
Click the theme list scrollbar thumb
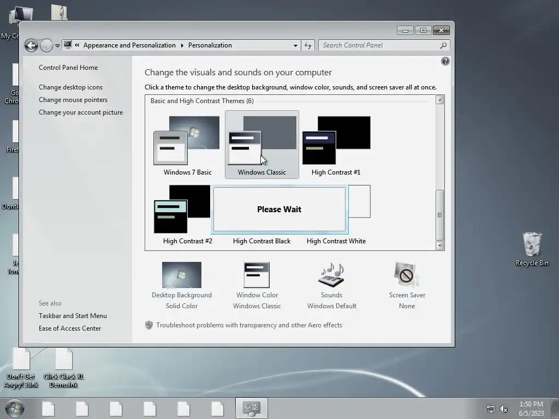439,215
